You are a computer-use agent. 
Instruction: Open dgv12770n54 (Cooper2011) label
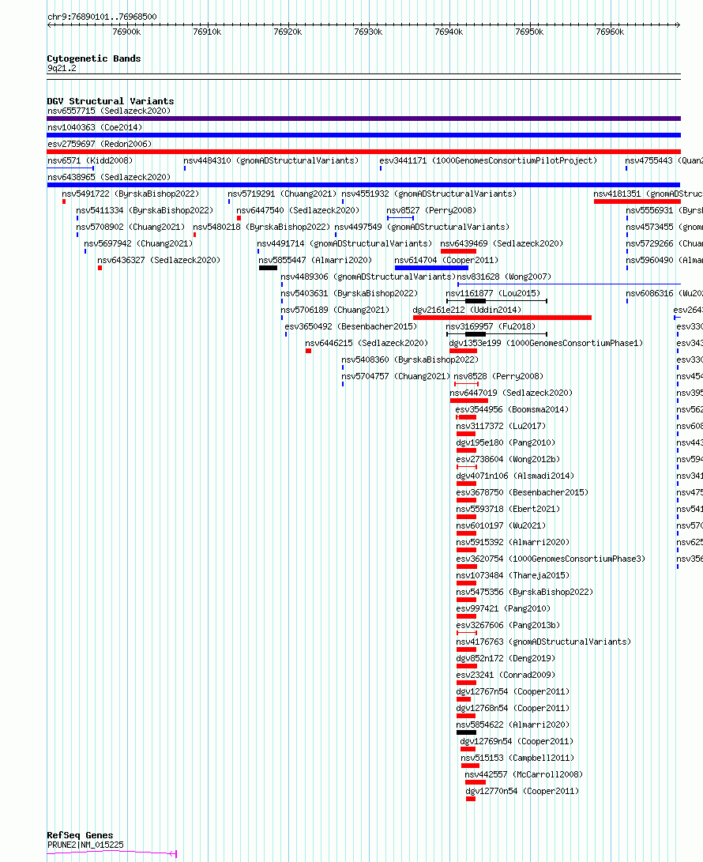pyautogui.click(x=523, y=791)
